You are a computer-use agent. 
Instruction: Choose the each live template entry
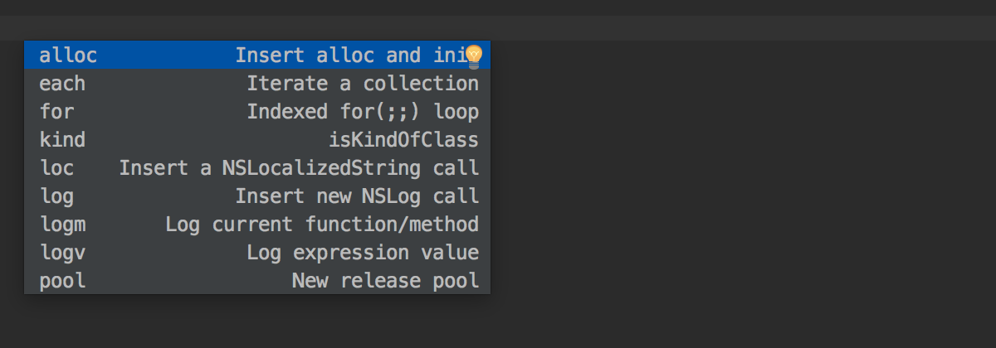[257, 84]
